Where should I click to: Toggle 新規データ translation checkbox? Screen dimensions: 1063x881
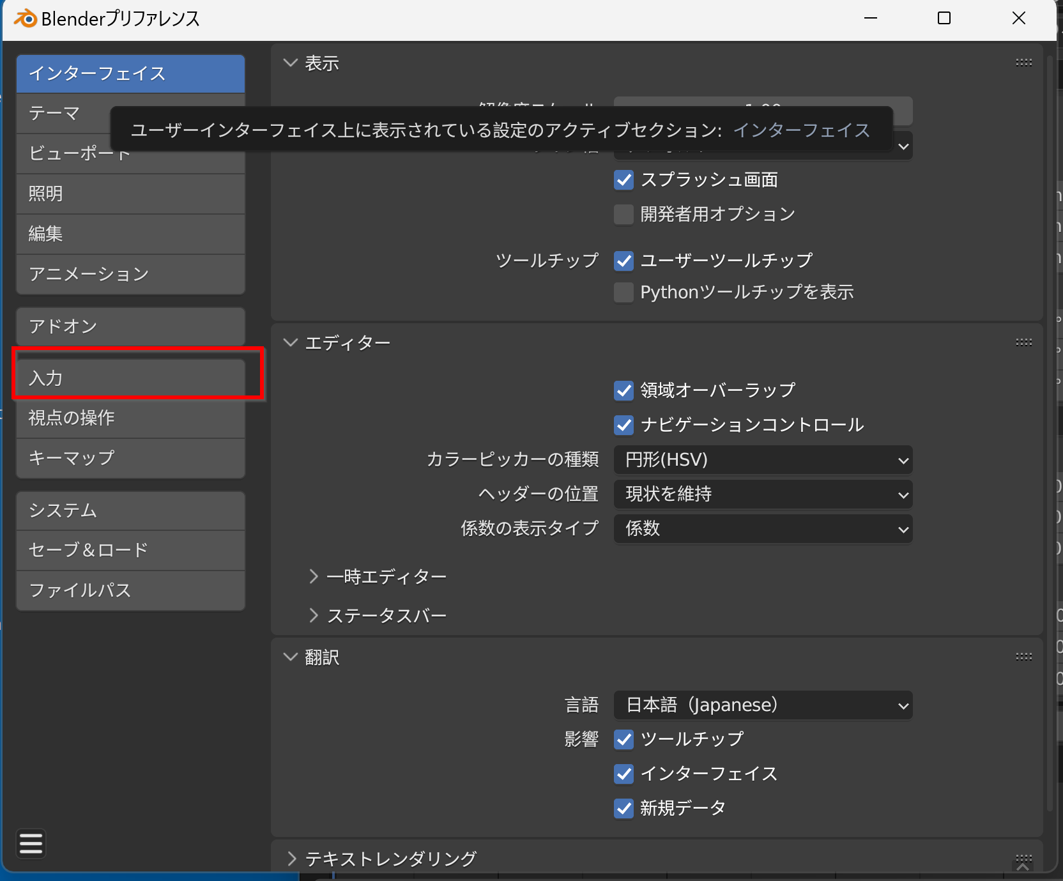(x=623, y=808)
